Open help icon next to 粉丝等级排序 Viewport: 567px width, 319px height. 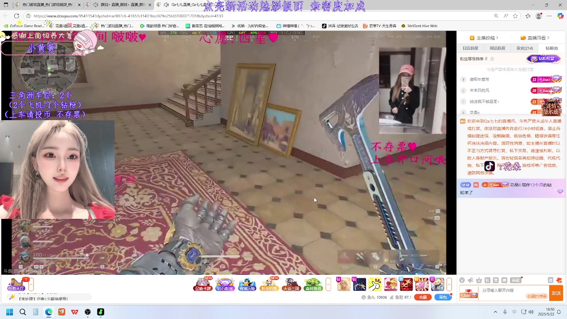pos(492,59)
